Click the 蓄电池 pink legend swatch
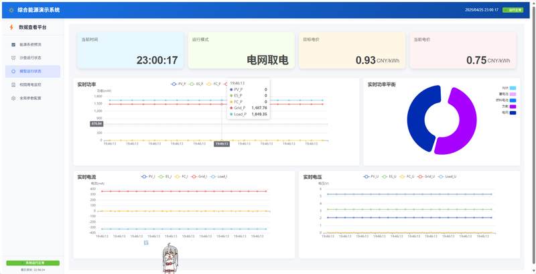This screenshot has height=274, width=536. 513,94
